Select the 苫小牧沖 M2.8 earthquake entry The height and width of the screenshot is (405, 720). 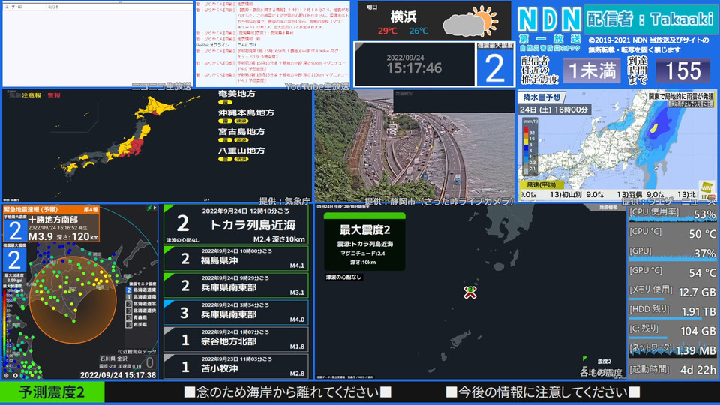pyautogui.click(x=236, y=367)
